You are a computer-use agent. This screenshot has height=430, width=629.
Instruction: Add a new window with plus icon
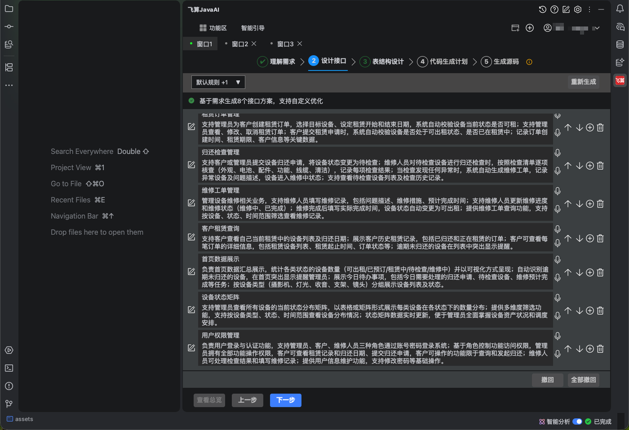coord(530,28)
